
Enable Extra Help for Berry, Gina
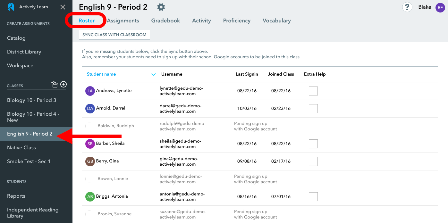[313, 161]
